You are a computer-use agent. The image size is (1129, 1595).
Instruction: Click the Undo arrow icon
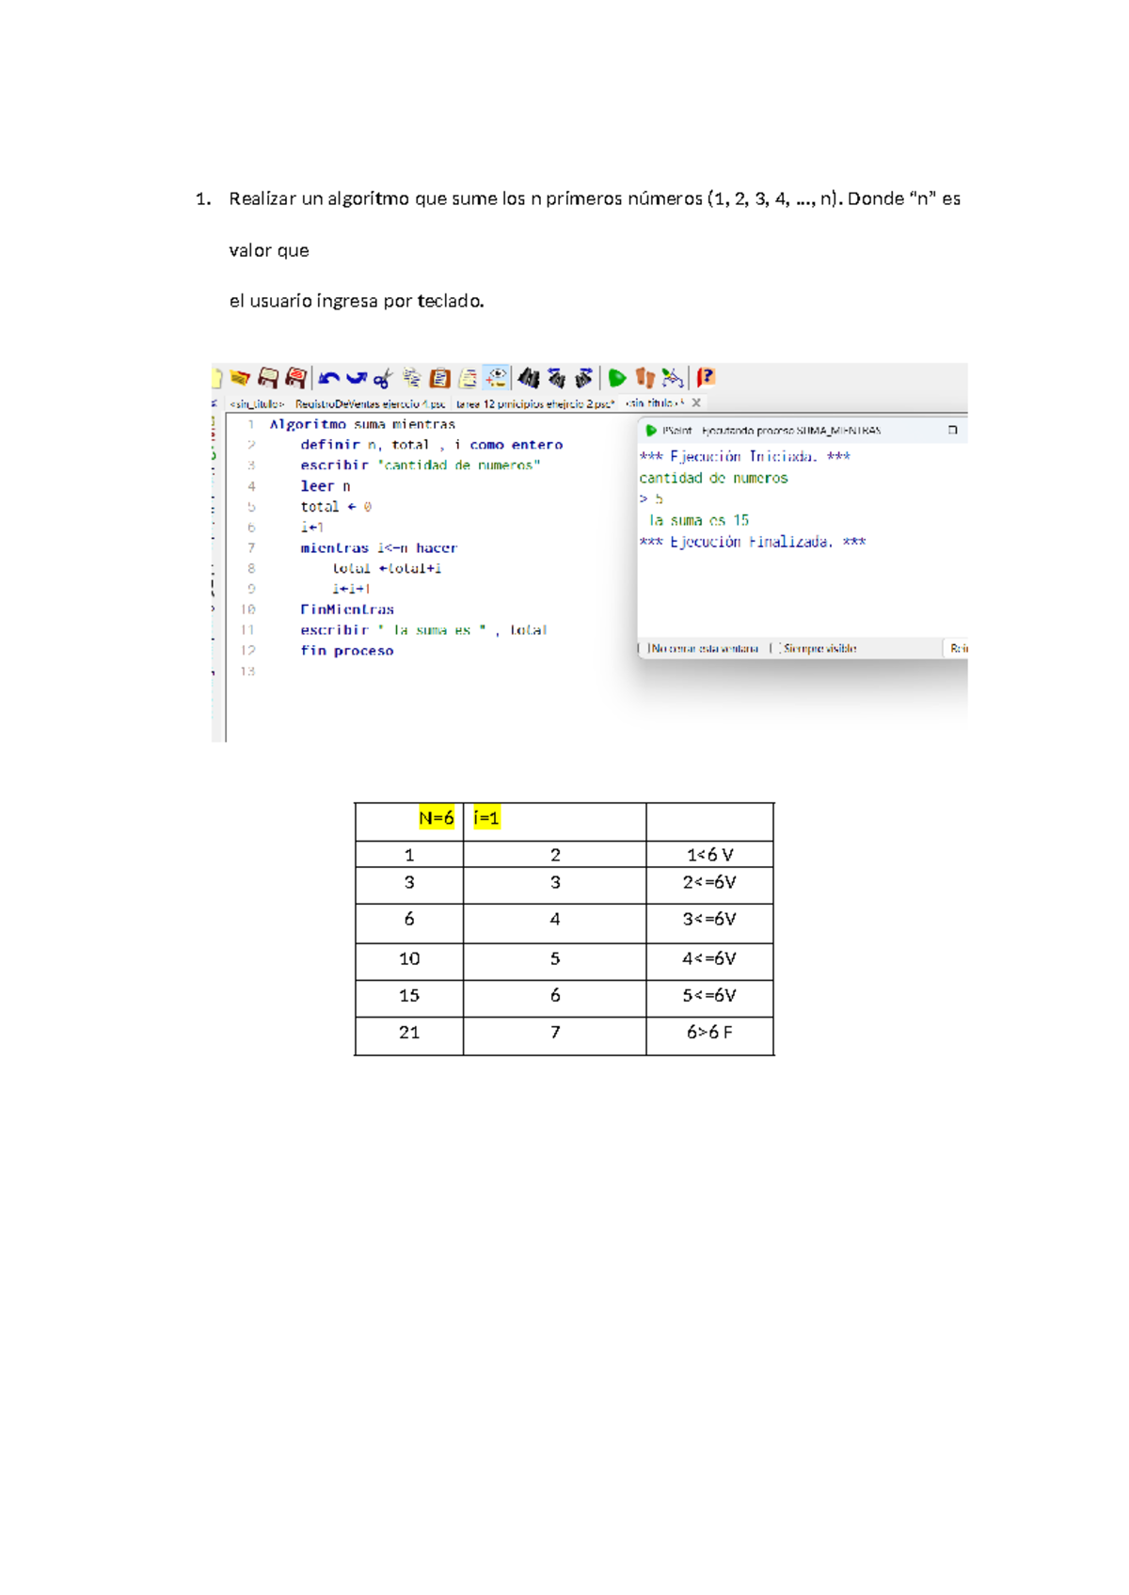tap(328, 378)
